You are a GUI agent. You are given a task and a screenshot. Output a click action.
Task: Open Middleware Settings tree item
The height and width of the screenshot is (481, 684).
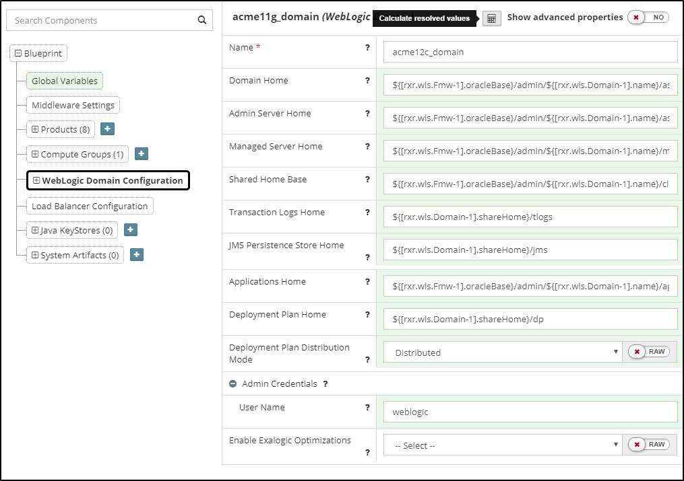(73, 105)
